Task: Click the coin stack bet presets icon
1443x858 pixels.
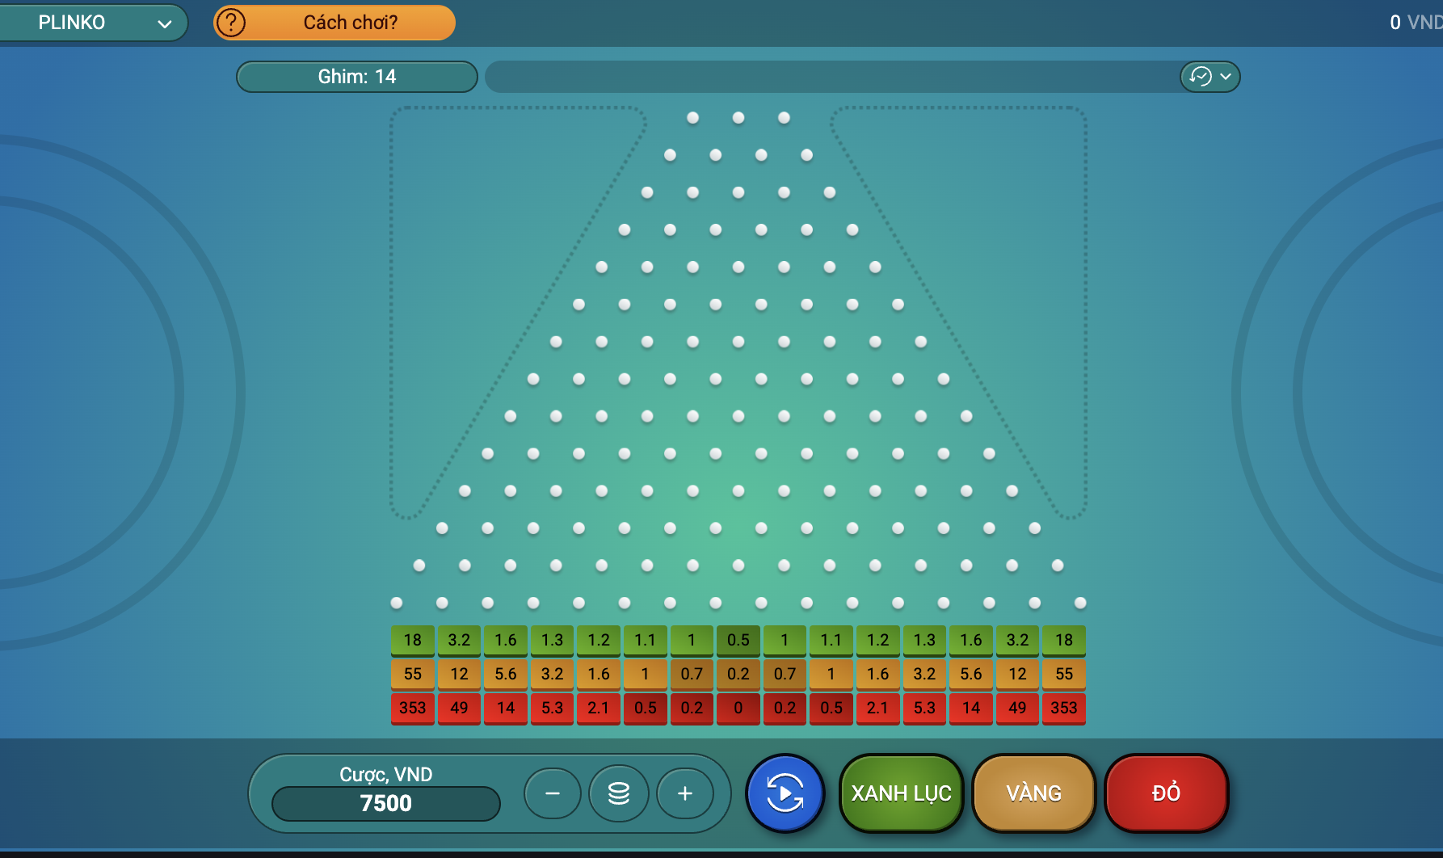Action: coord(619,793)
